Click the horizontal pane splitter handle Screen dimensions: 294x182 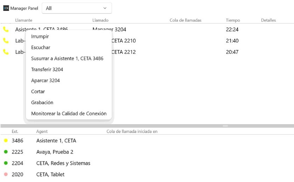point(225,126)
